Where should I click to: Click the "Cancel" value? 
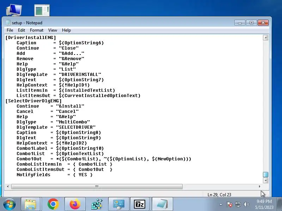67,111
